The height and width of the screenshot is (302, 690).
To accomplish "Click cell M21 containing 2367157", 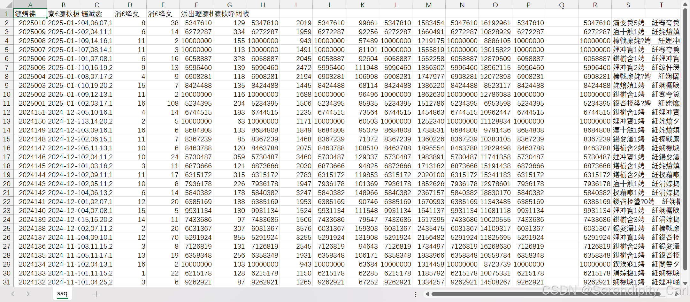I will 429,193.
